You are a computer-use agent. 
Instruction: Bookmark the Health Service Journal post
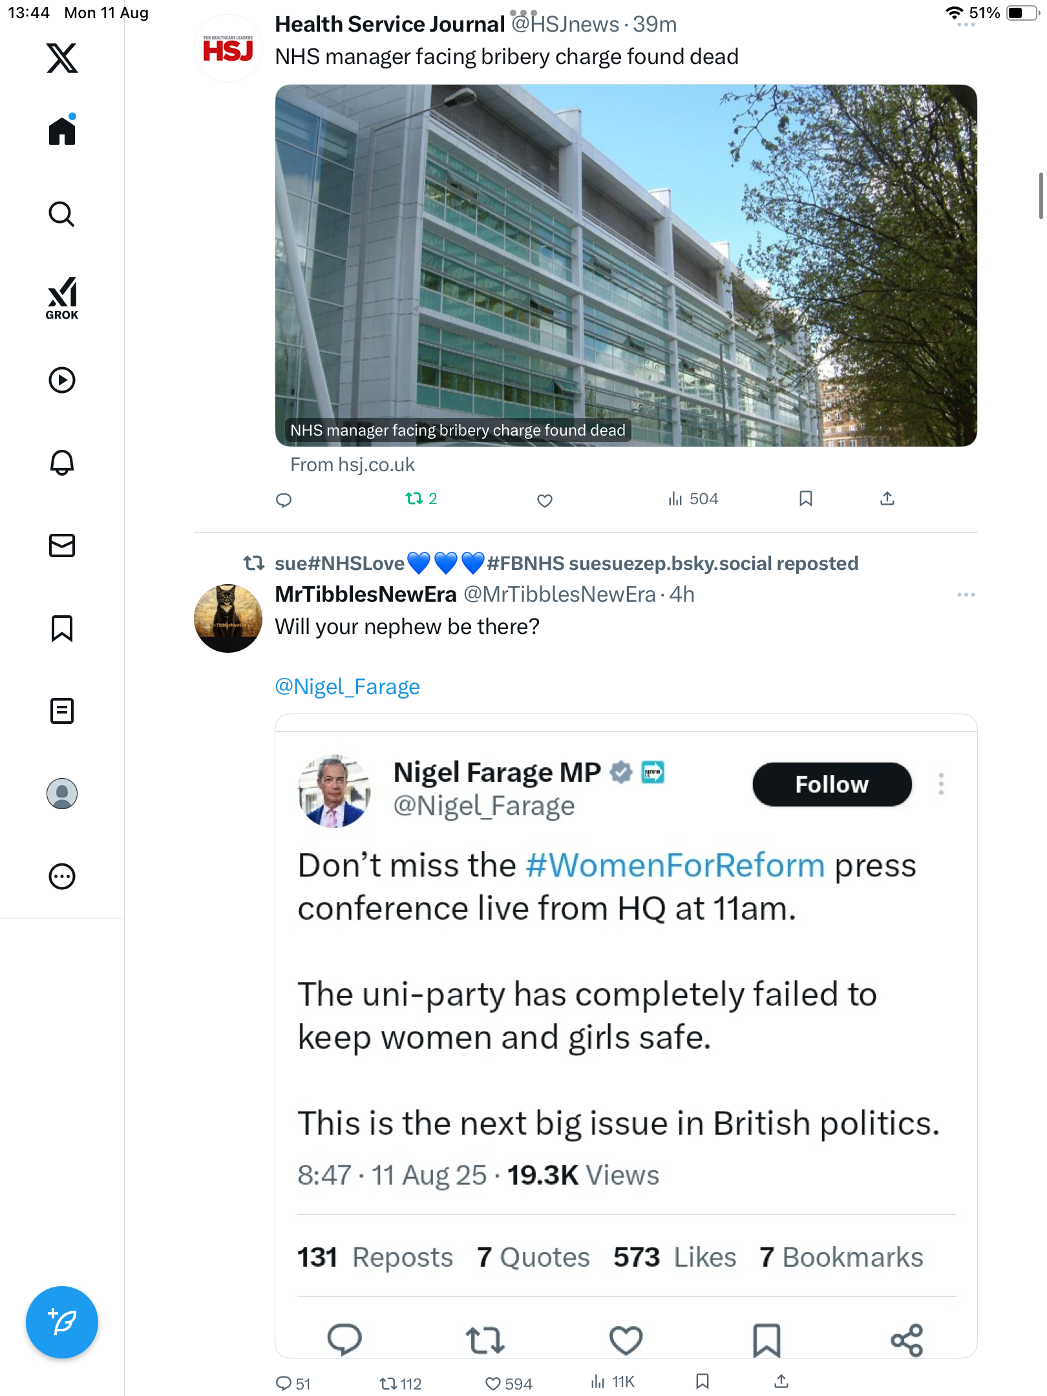point(805,499)
